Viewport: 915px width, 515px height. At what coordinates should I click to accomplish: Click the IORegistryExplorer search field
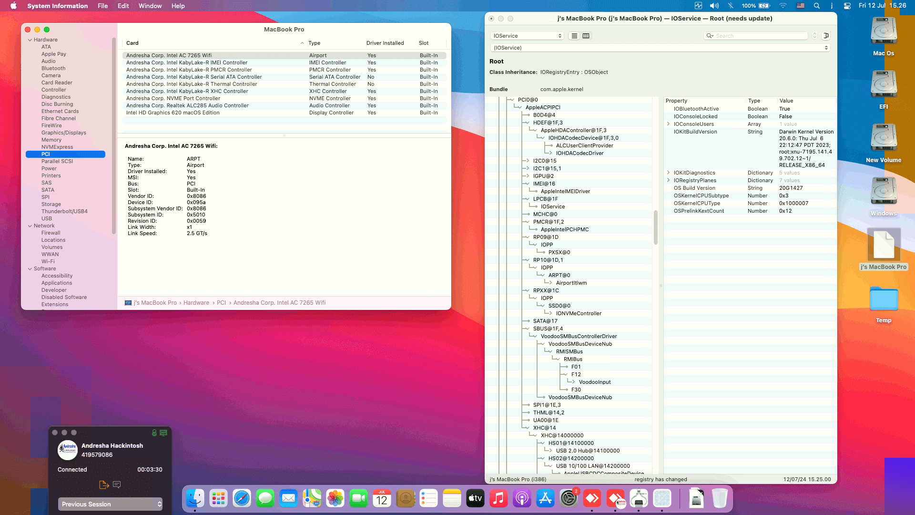(755, 36)
